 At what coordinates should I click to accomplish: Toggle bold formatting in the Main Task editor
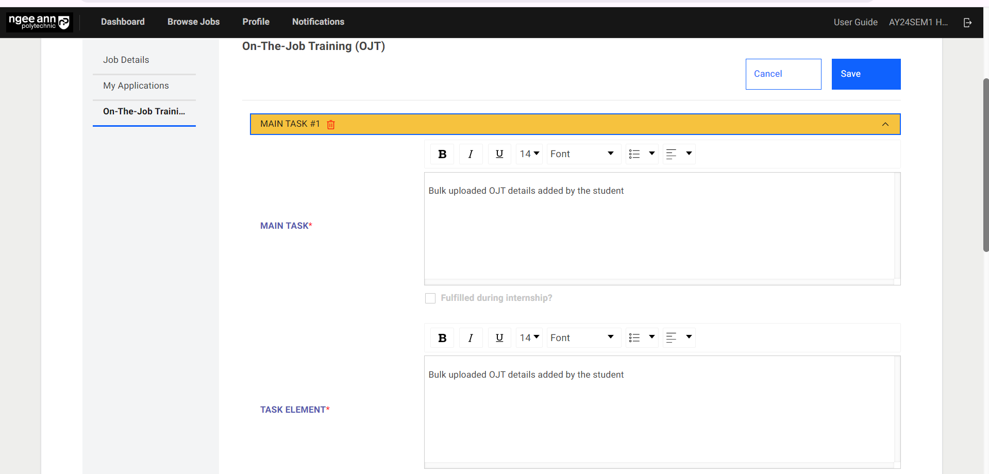click(x=442, y=154)
